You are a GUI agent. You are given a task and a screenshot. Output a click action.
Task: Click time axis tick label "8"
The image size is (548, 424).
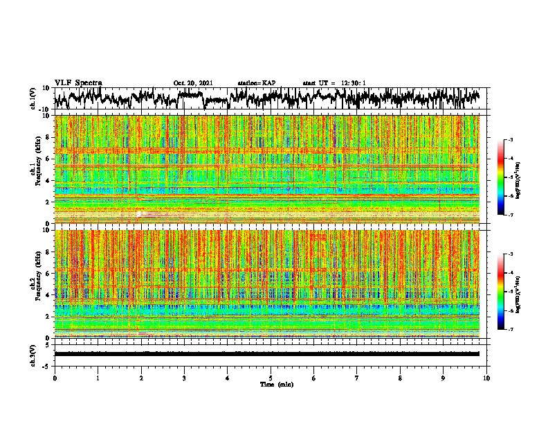(x=400, y=378)
